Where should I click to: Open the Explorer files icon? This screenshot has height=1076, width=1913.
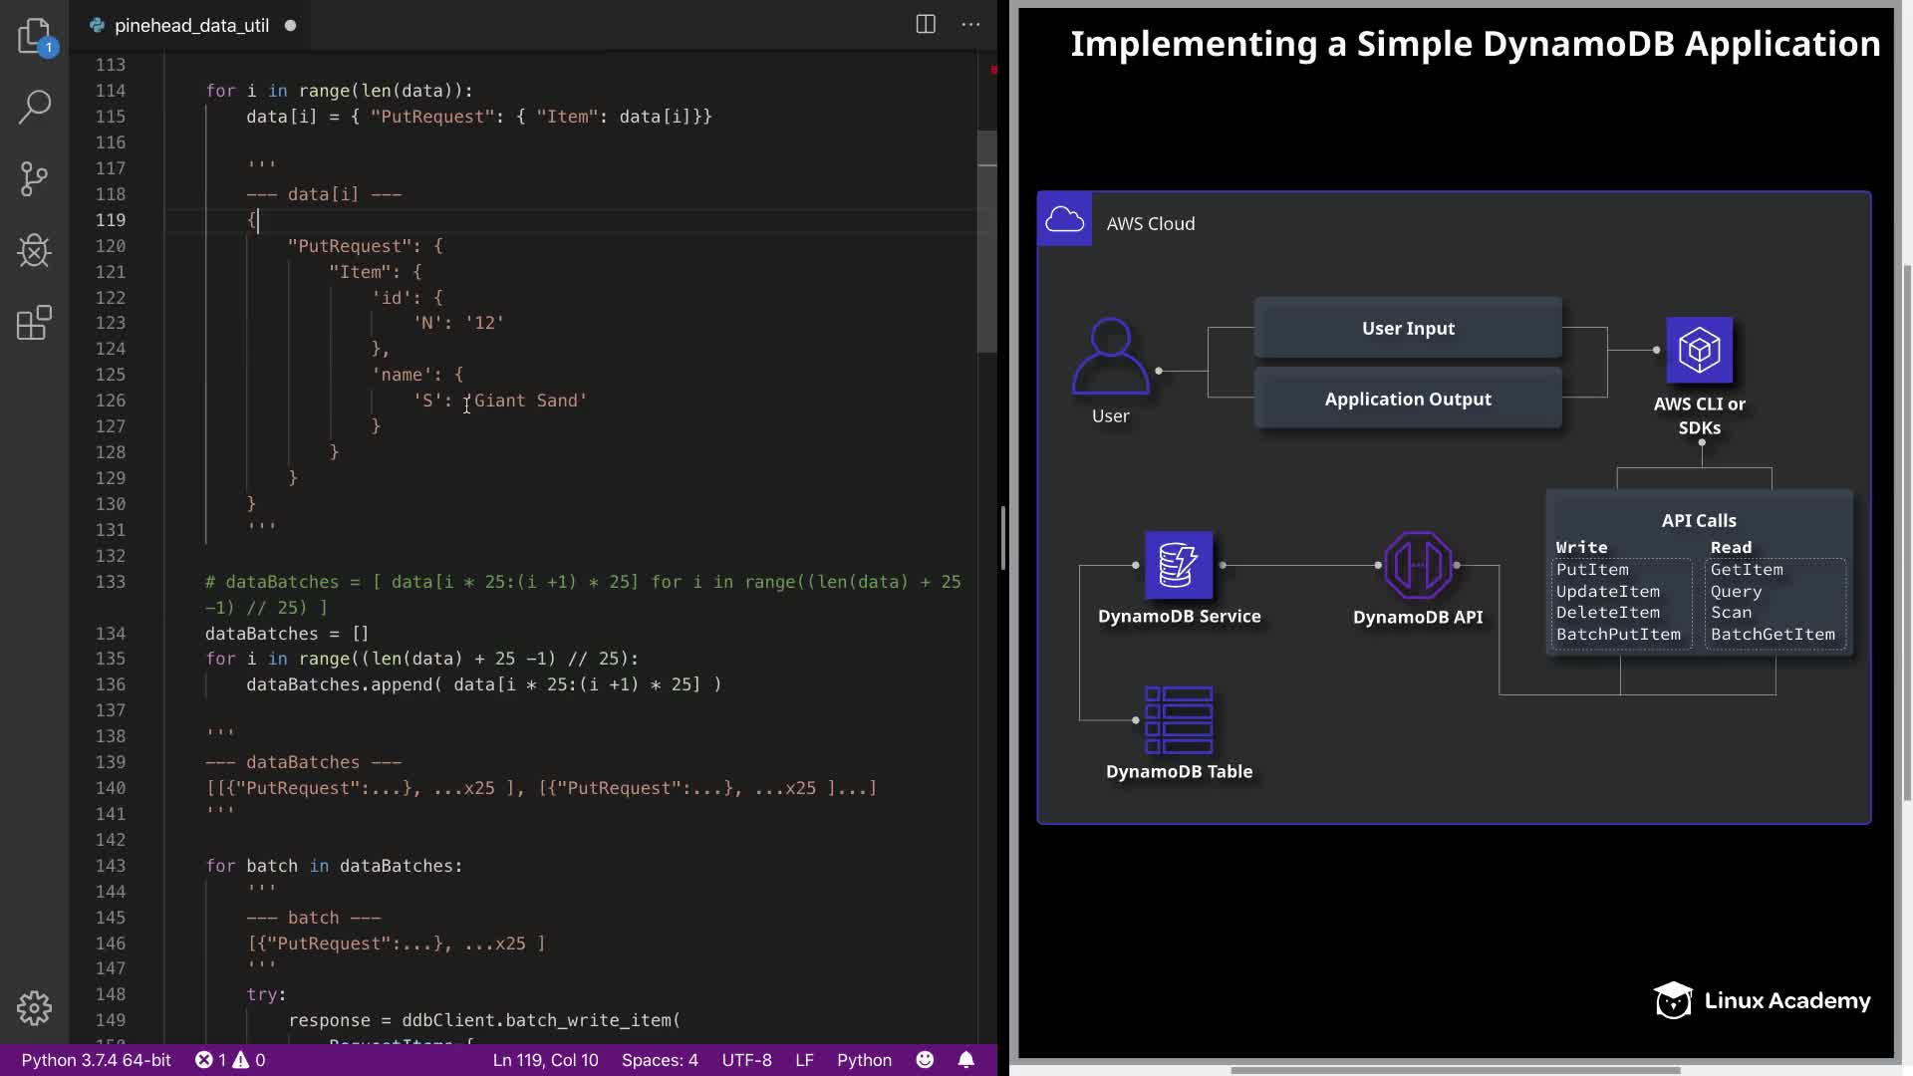(34, 36)
